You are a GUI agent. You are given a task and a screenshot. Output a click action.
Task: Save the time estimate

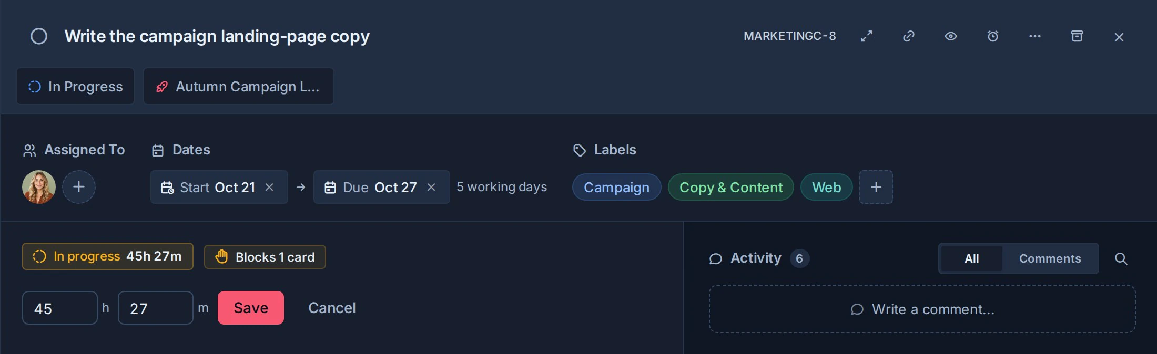251,308
